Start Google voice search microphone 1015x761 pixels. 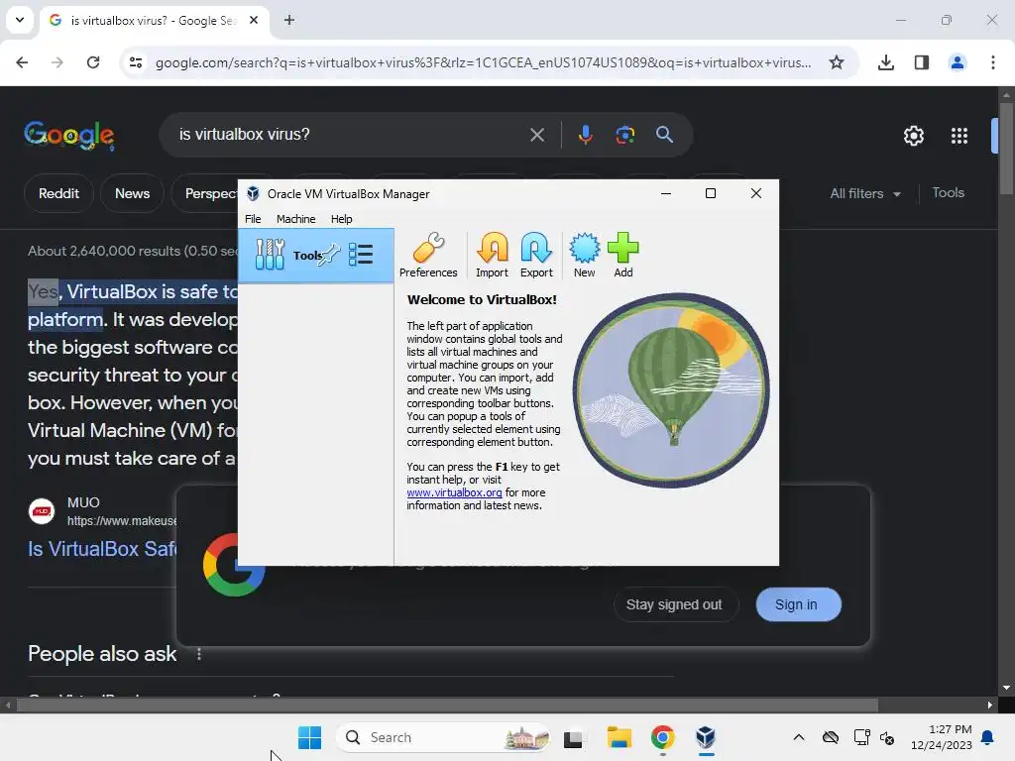point(585,135)
